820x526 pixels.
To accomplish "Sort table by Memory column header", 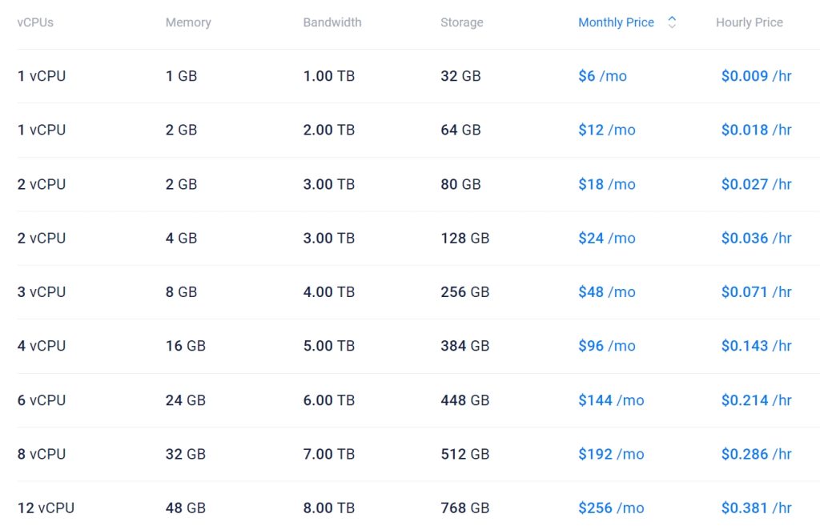I will pos(188,22).
